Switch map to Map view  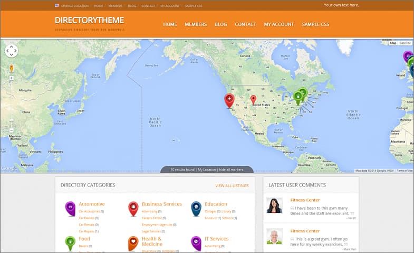coord(393,43)
